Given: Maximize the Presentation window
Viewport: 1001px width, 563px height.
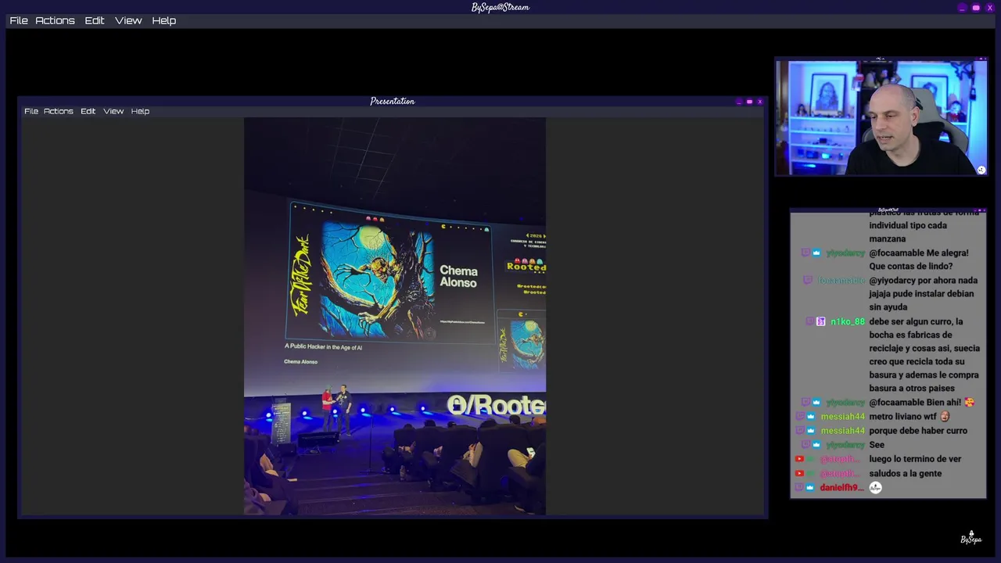Looking at the screenshot, I should (749, 102).
